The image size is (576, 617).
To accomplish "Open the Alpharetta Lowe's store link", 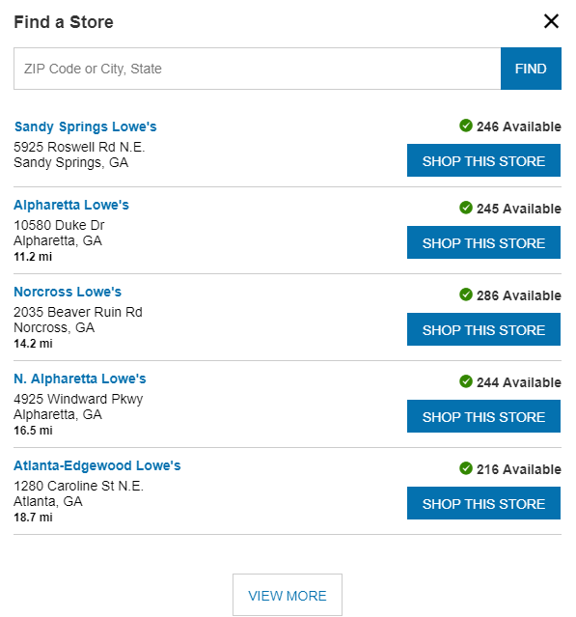I will point(71,205).
